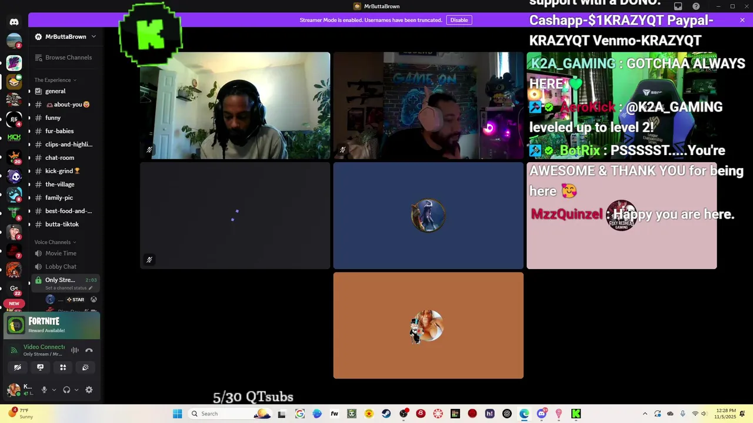Open the Browse Channels list
Viewport: 753px width, 423px height.
click(x=64, y=58)
